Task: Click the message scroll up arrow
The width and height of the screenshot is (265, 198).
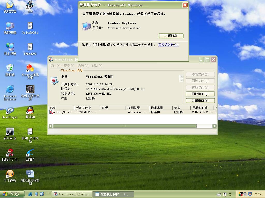Action: point(181,77)
